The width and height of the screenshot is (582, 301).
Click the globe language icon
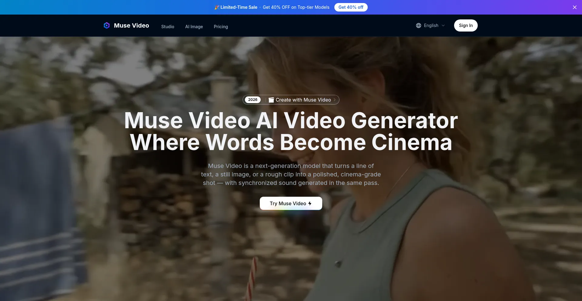point(419,25)
